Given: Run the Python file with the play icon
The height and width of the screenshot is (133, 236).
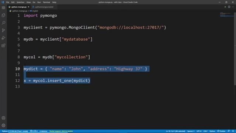Looking at the screenshot, I should (x=225, y=7).
